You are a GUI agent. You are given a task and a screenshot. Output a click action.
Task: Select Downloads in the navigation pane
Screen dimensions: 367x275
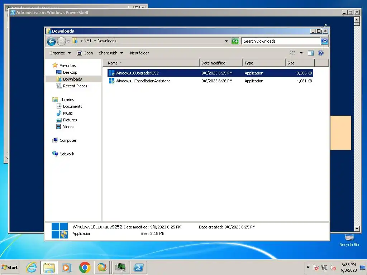click(69, 79)
